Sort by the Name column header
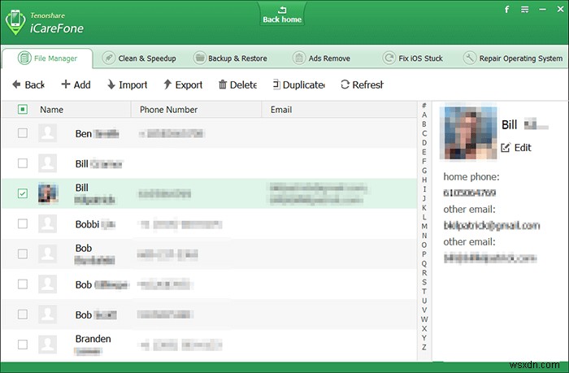Image resolution: width=569 pixels, height=373 pixels. pos(51,110)
